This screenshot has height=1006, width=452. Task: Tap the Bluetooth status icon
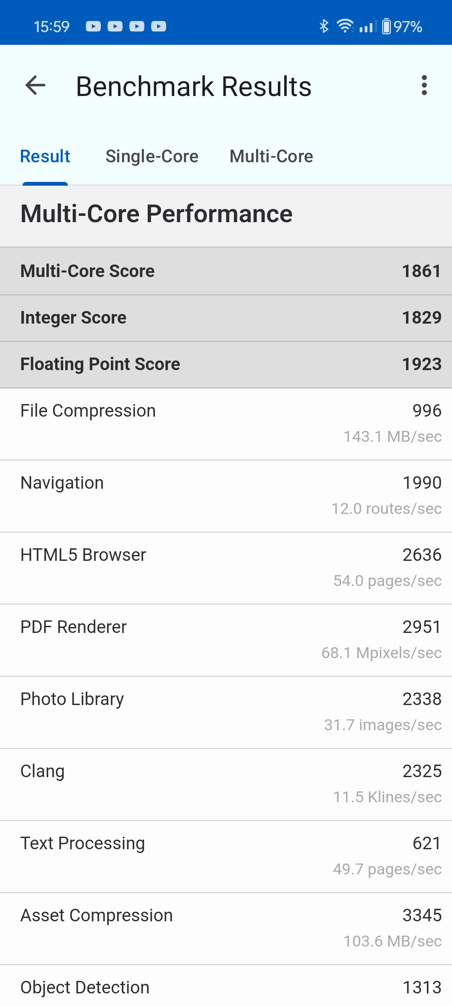(324, 26)
